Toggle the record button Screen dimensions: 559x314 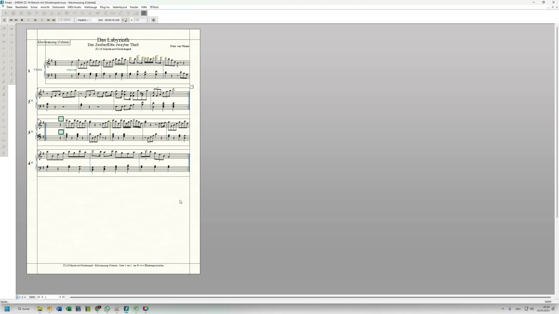[42, 20]
